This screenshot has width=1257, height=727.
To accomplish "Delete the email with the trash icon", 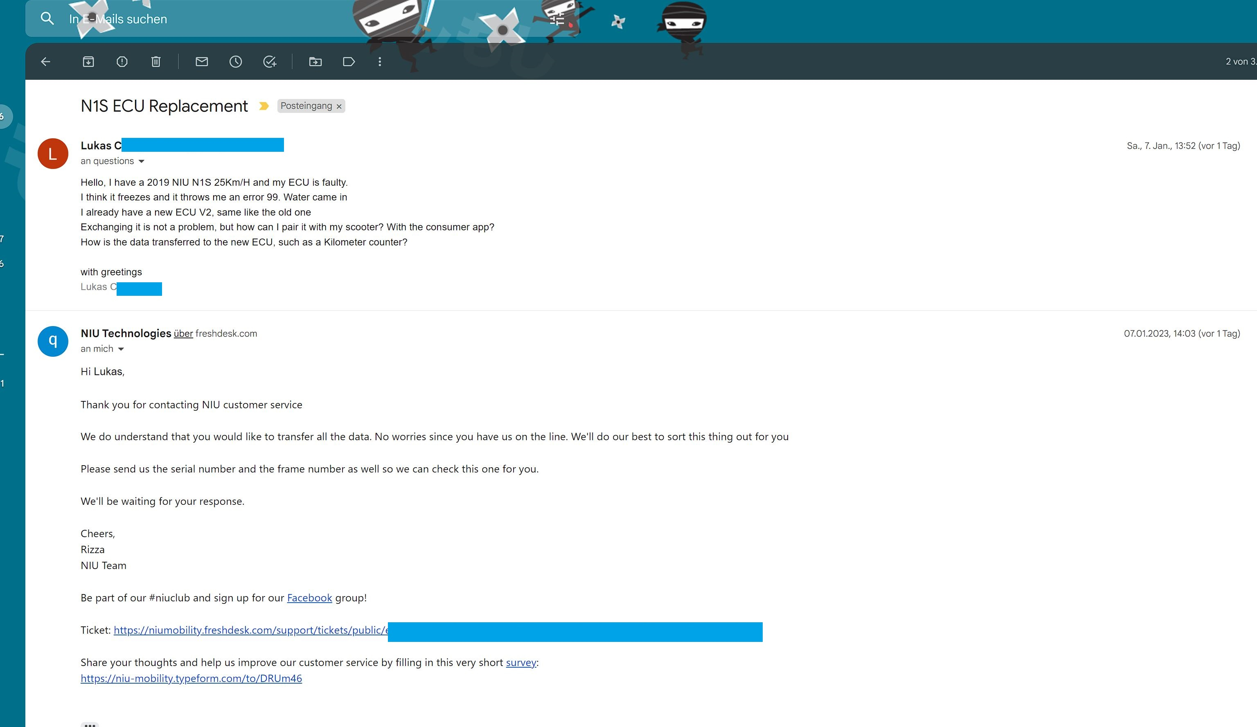I will [155, 61].
